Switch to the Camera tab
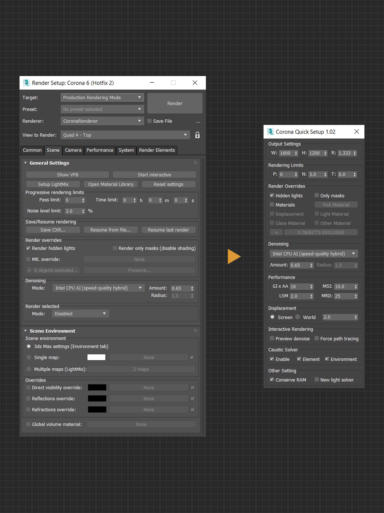This screenshot has width=384, height=513. [x=73, y=150]
